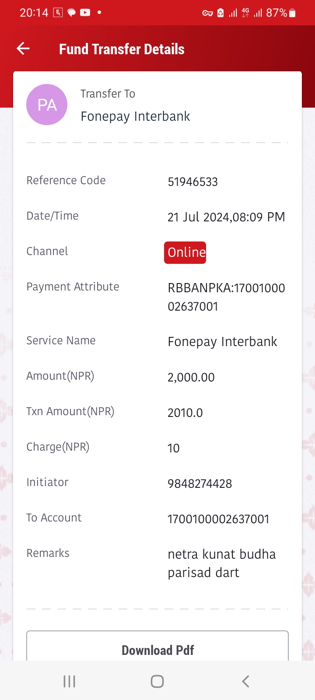Tap the remarks text netra kunat budha
The height and width of the screenshot is (700, 315).
point(221,554)
